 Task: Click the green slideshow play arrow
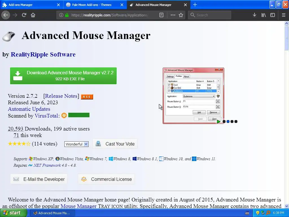pos(219,121)
